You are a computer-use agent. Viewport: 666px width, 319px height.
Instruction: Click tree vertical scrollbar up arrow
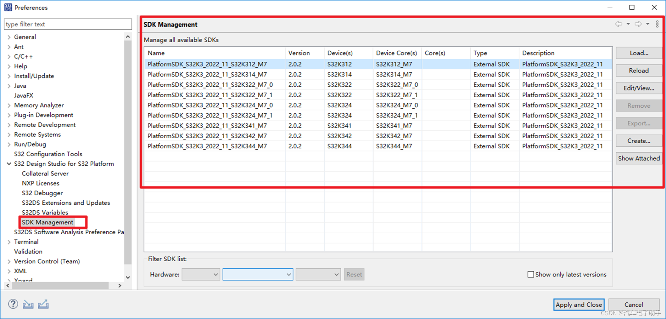pos(128,37)
